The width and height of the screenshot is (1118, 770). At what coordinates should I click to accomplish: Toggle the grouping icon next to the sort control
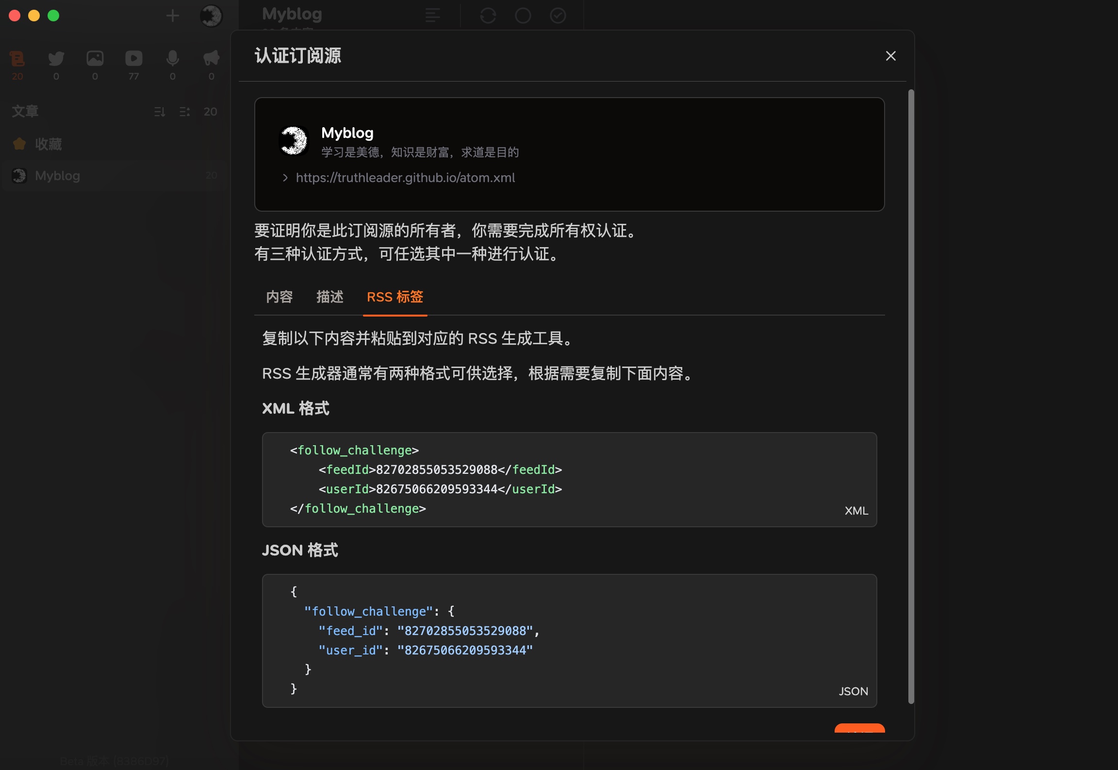(x=184, y=112)
